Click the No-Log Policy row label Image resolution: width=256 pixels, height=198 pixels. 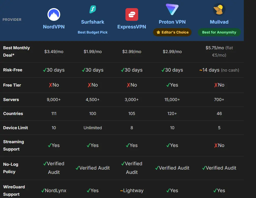pyautogui.click(x=11, y=168)
